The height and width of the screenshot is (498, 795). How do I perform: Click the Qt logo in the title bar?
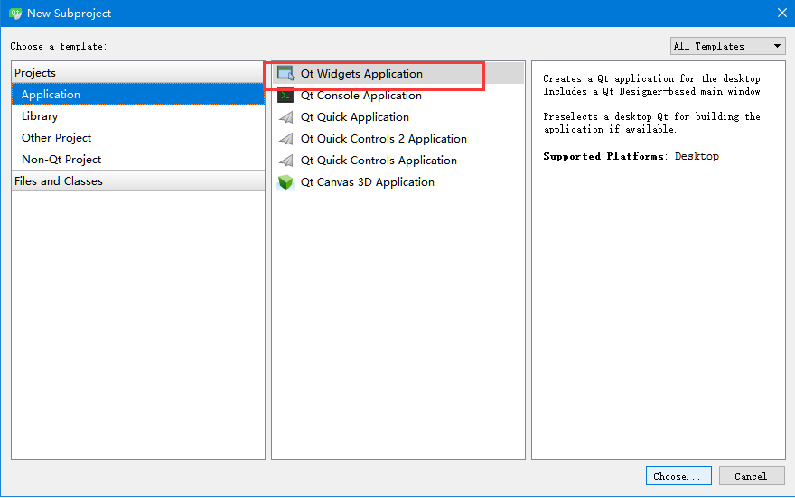coord(14,14)
